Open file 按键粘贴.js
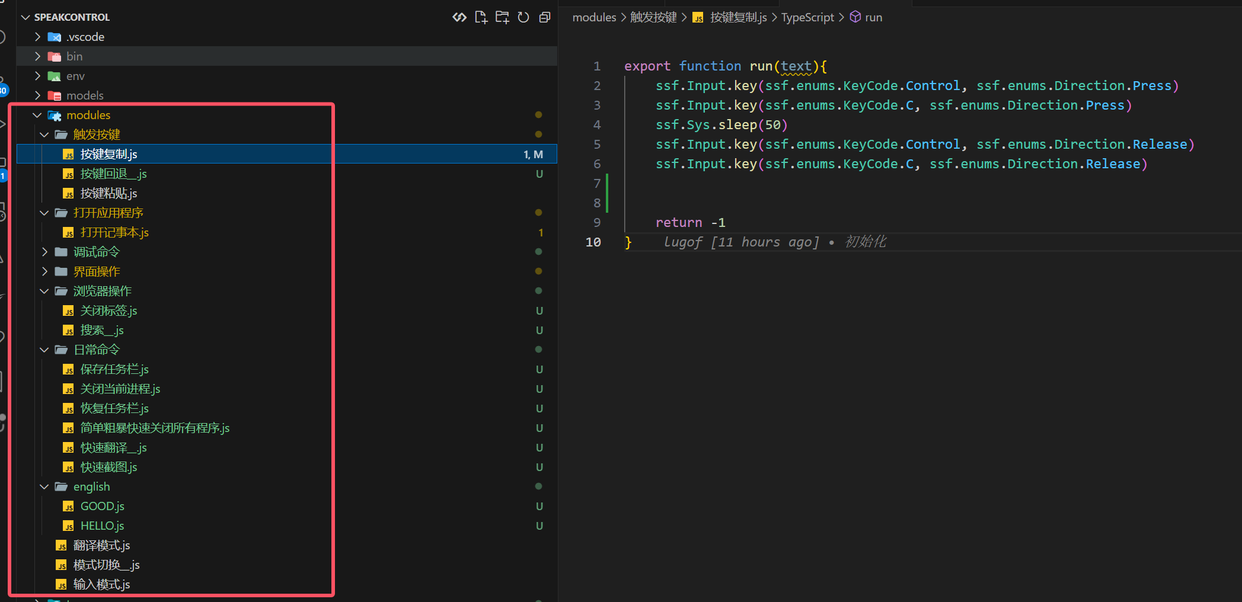 (x=286, y=193)
